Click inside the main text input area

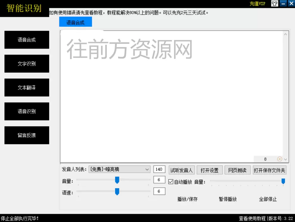tap(171, 96)
